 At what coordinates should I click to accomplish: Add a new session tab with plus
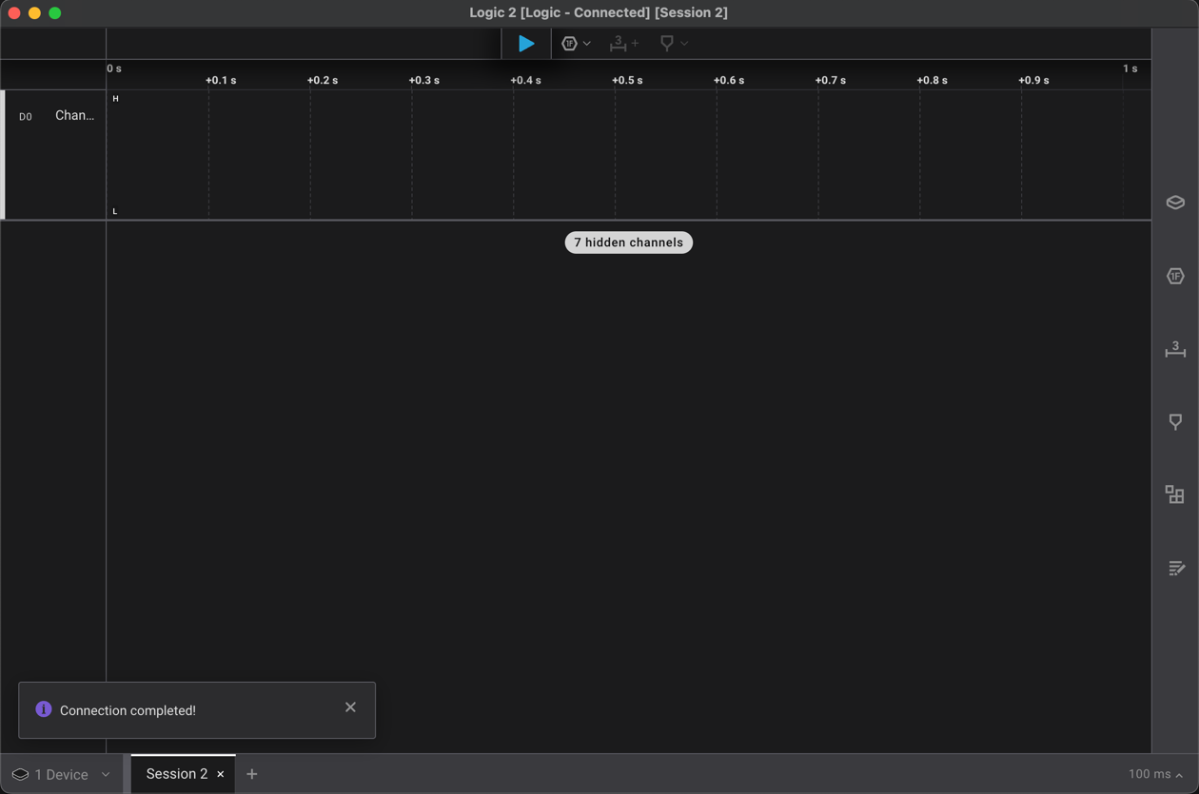pyautogui.click(x=252, y=774)
